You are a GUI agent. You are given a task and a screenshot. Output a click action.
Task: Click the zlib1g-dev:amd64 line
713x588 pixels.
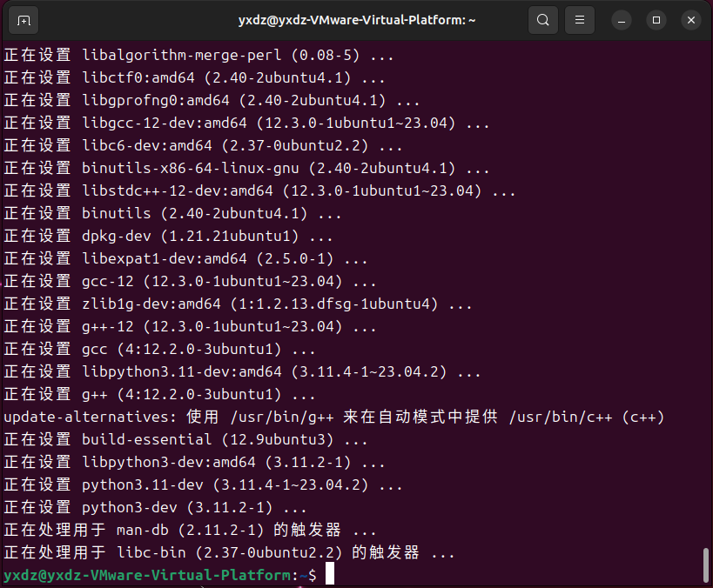238,304
